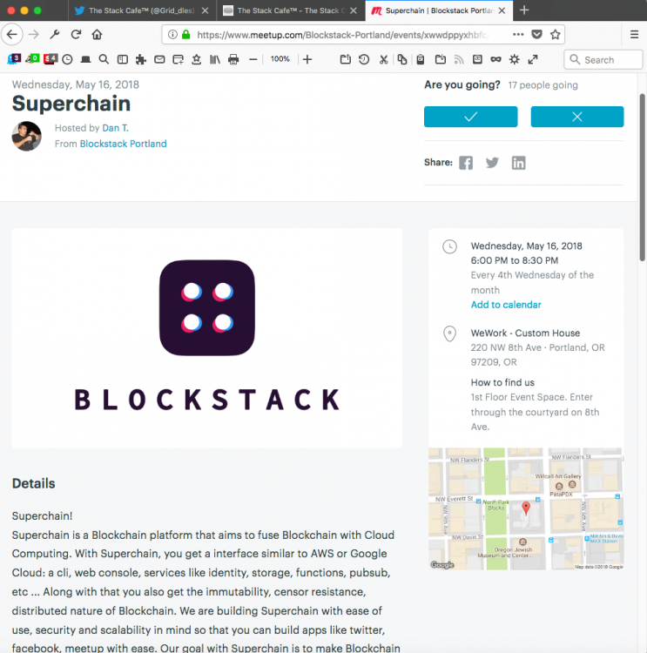The image size is (647, 653).
Task: Focus the toolbar Search field
Action: pyautogui.click(x=603, y=59)
